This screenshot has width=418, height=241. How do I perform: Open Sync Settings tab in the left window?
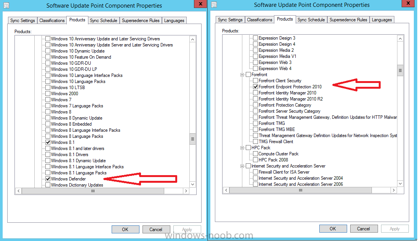pos(22,21)
